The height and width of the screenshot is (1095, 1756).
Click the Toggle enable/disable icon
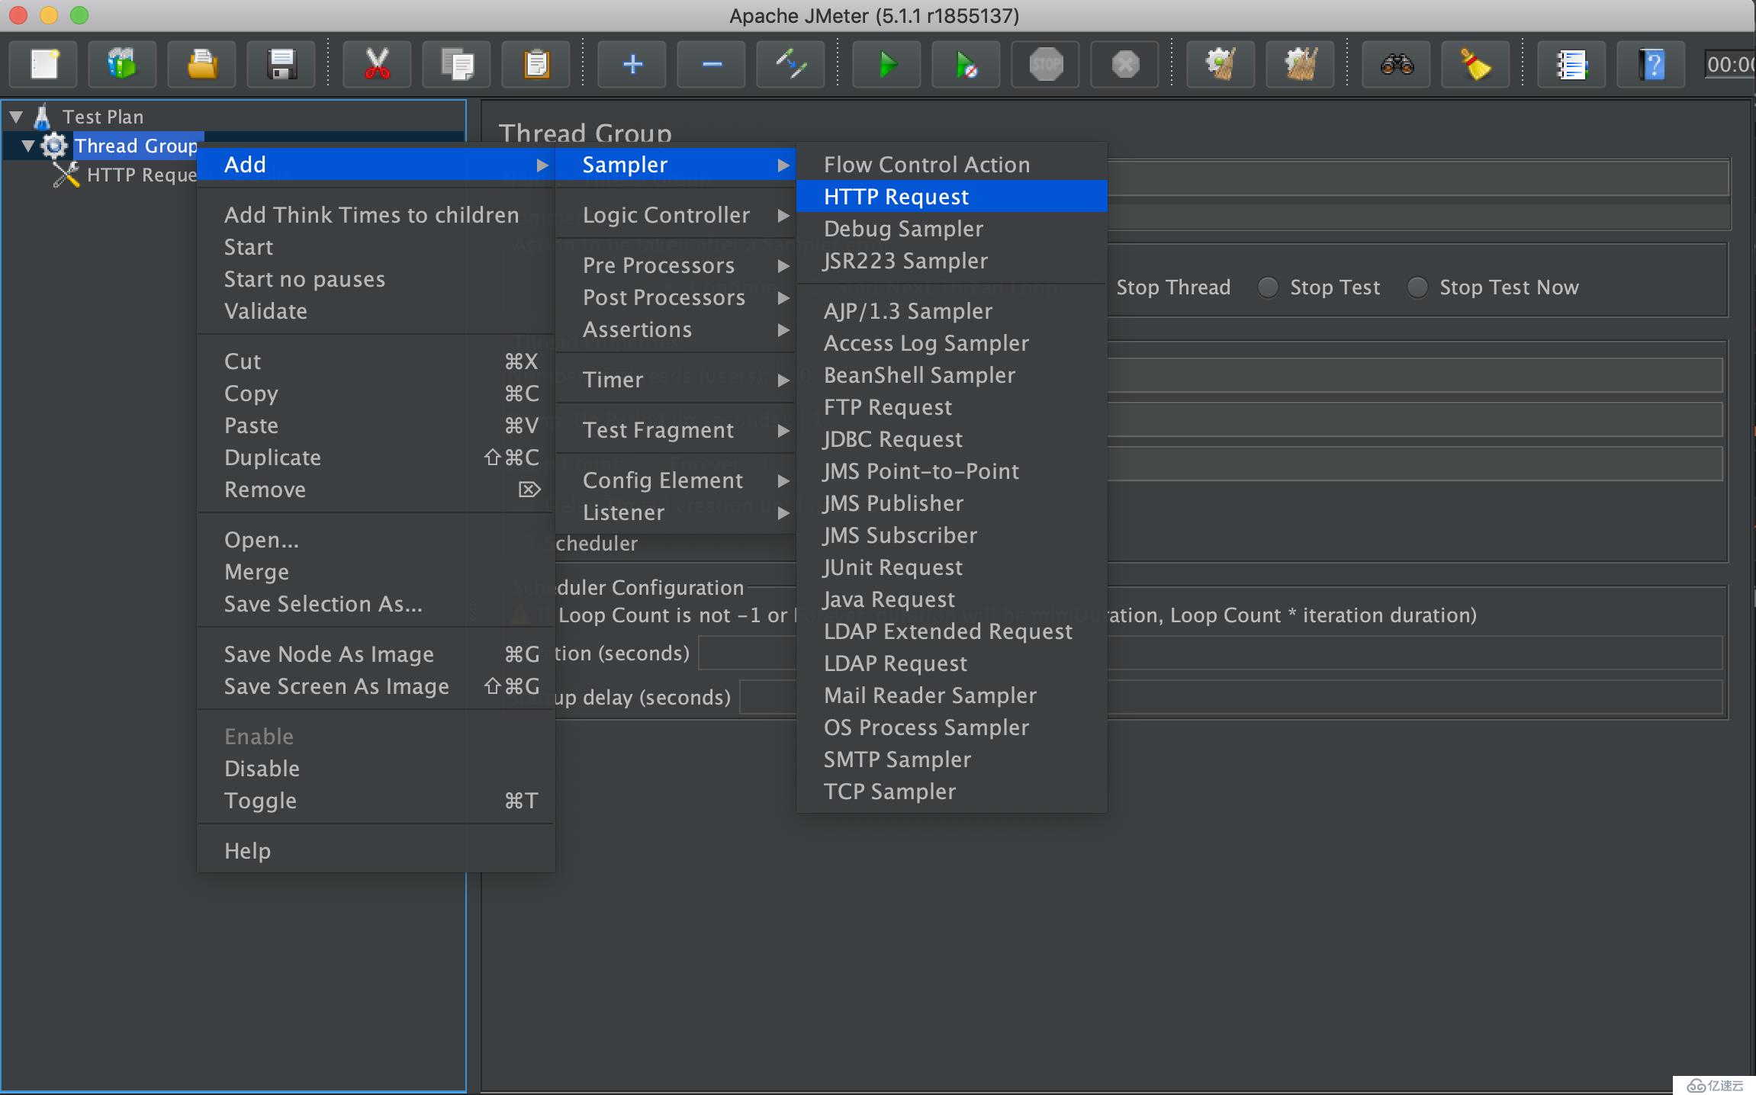click(791, 64)
